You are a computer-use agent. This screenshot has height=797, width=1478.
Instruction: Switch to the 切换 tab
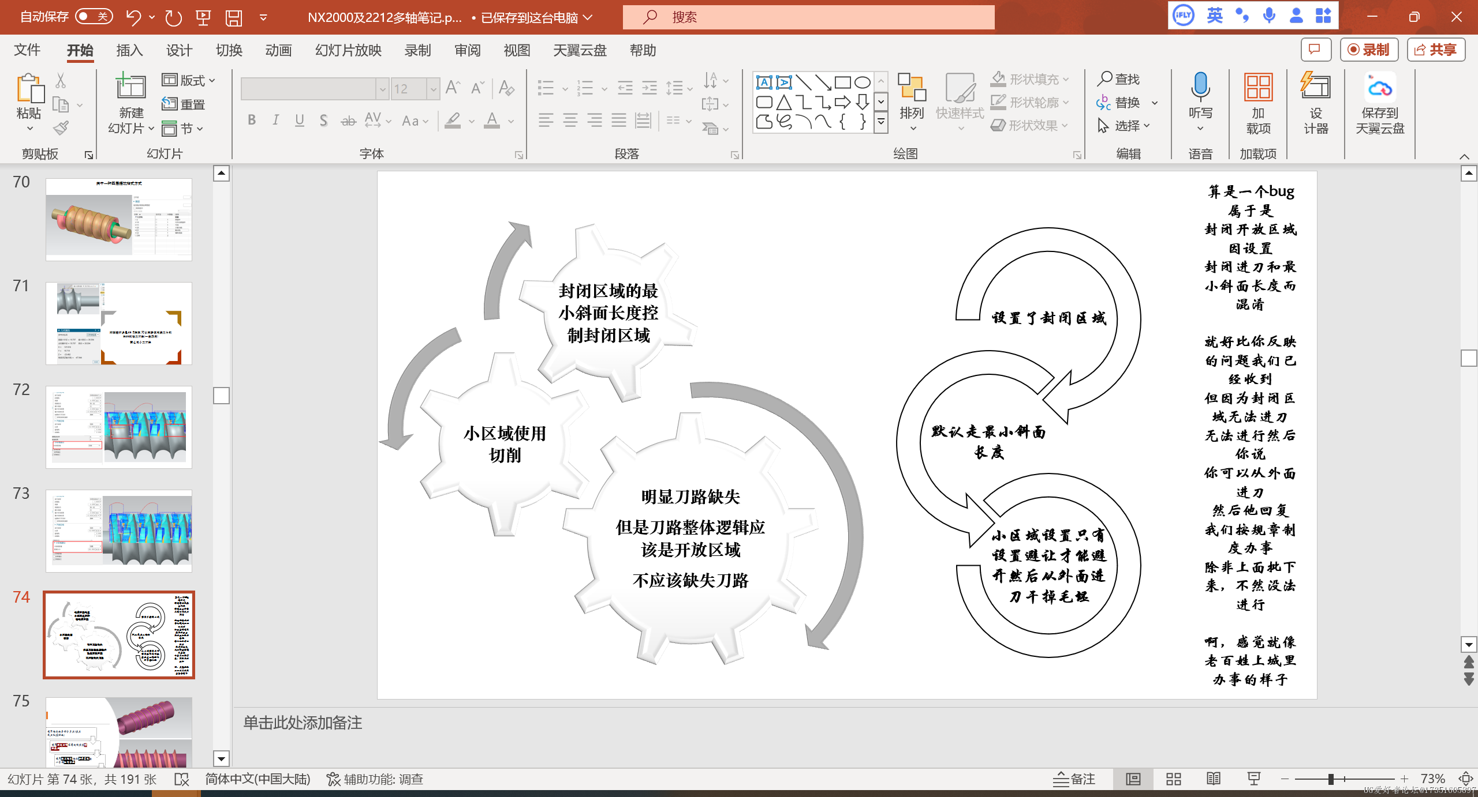(229, 51)
